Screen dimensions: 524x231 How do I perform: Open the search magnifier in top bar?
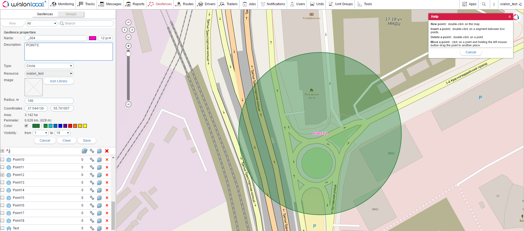click(x=484, y=4)
